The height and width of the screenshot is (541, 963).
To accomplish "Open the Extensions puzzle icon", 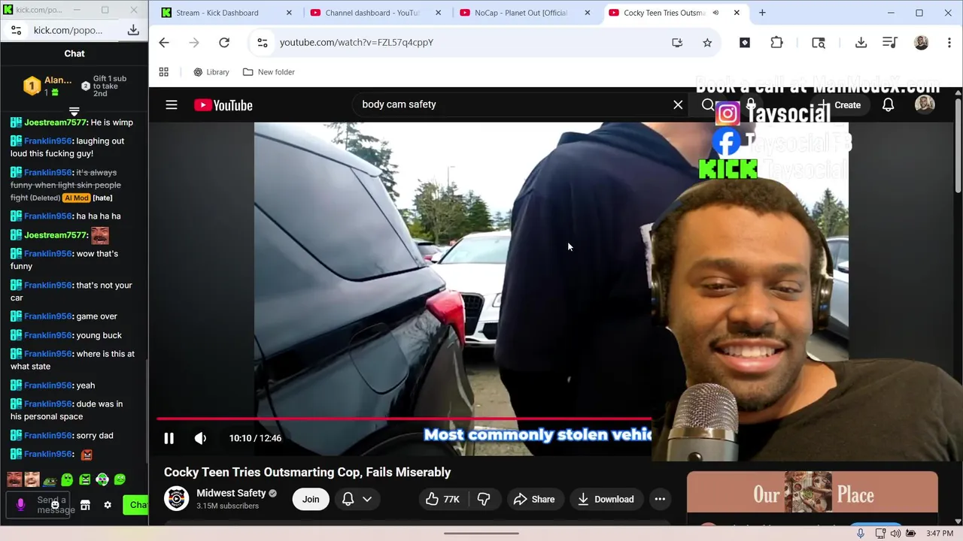I will click(x=777, y=43).
